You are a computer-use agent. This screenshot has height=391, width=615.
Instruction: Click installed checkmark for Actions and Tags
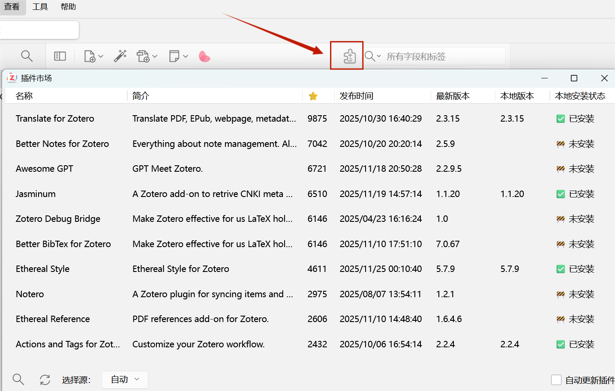point(561,344)
